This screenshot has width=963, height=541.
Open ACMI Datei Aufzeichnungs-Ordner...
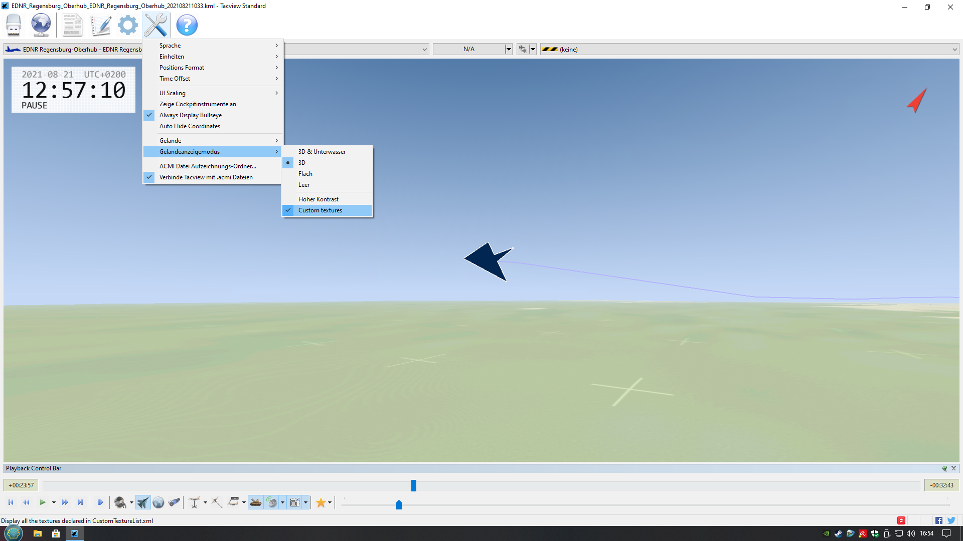pyautogui.click(x=213, y=166)
